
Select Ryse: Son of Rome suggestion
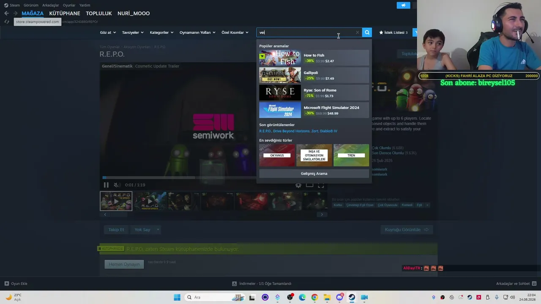click(x=314, y=93)
